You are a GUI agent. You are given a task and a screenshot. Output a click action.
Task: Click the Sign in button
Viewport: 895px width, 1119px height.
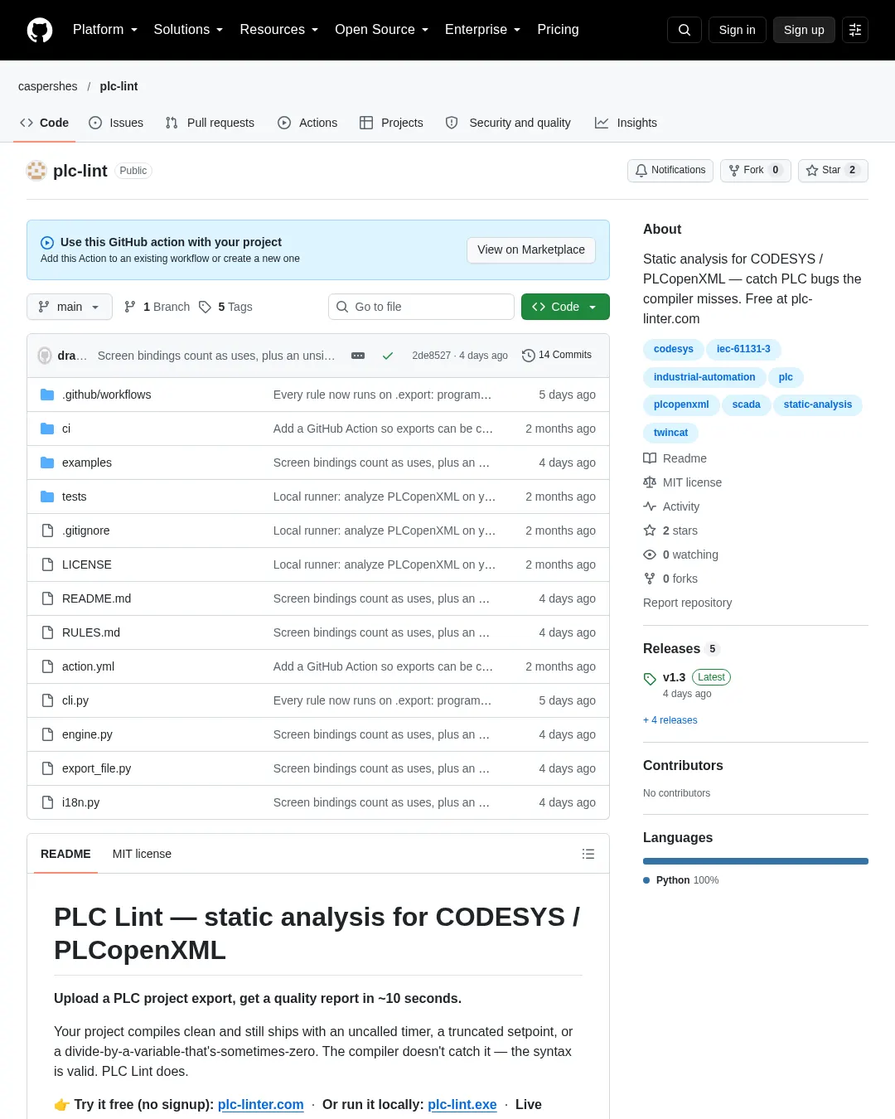coord(737,30)
